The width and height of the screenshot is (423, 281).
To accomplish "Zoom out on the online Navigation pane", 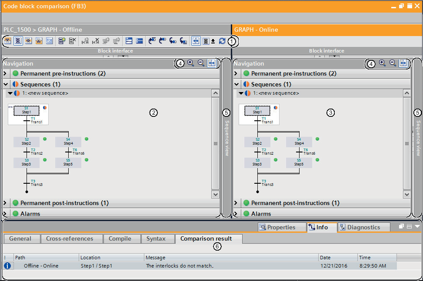I will click(x=393, y=63).
